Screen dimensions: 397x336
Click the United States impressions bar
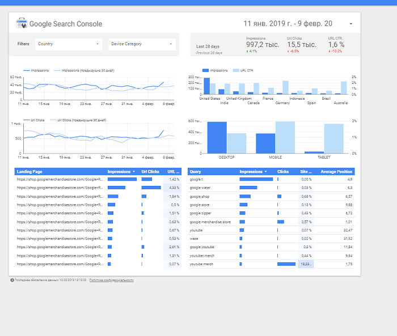[206, 86]
